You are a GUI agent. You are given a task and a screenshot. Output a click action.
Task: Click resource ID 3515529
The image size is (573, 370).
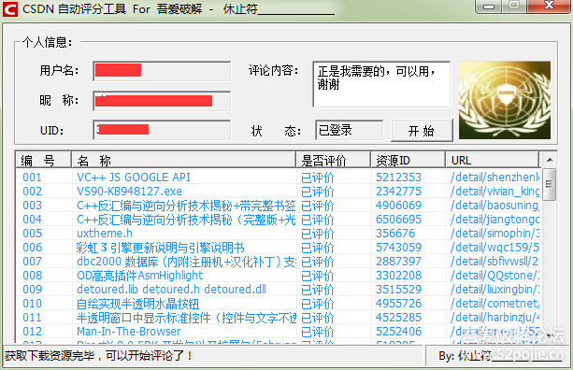point(399,290)
